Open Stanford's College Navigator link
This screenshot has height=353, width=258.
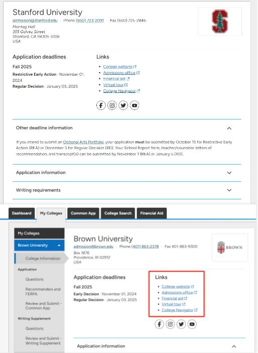121,91
